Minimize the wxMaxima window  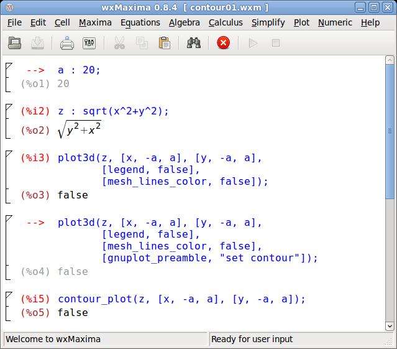[360, 7]
